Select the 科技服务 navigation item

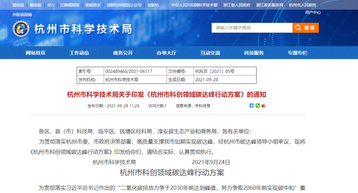pyautogui.click(x=254, y=52)
